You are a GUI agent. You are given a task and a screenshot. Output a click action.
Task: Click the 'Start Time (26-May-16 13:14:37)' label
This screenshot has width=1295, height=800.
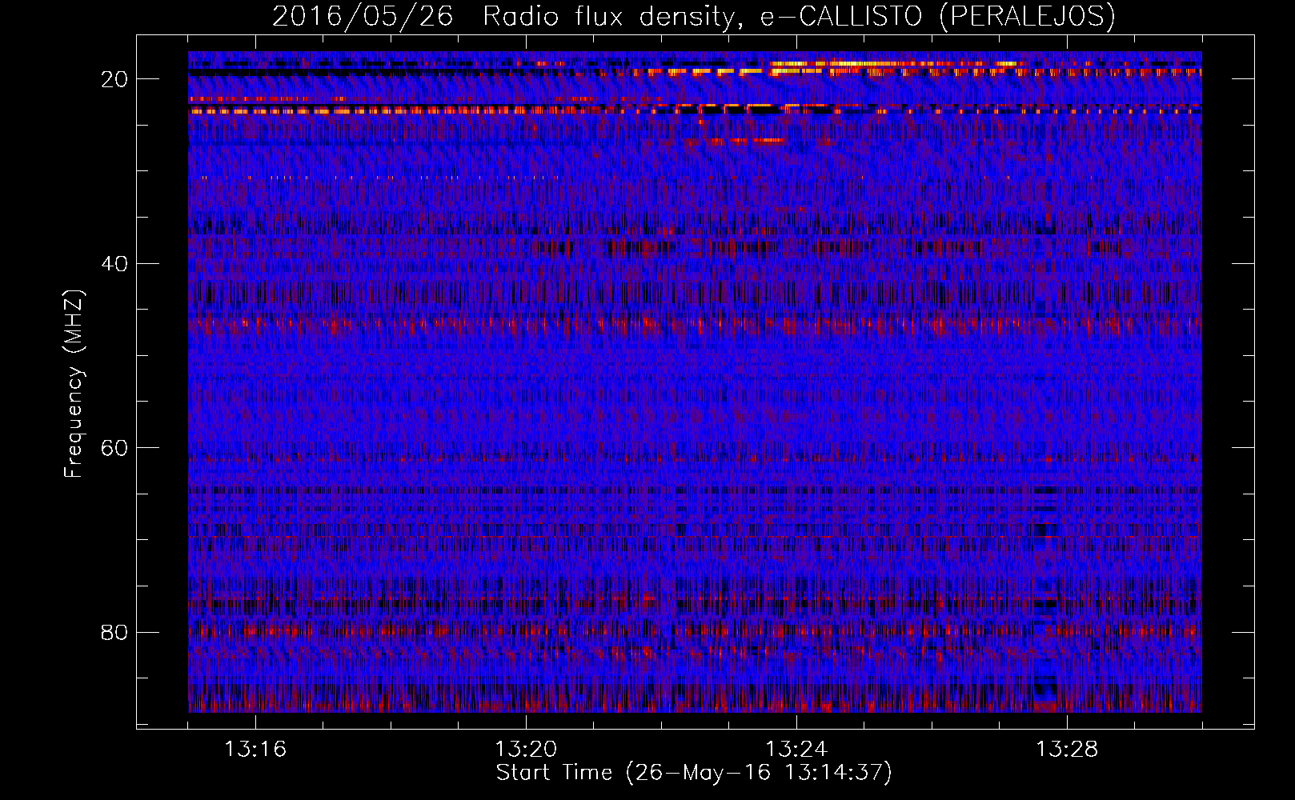click(694, 773)
